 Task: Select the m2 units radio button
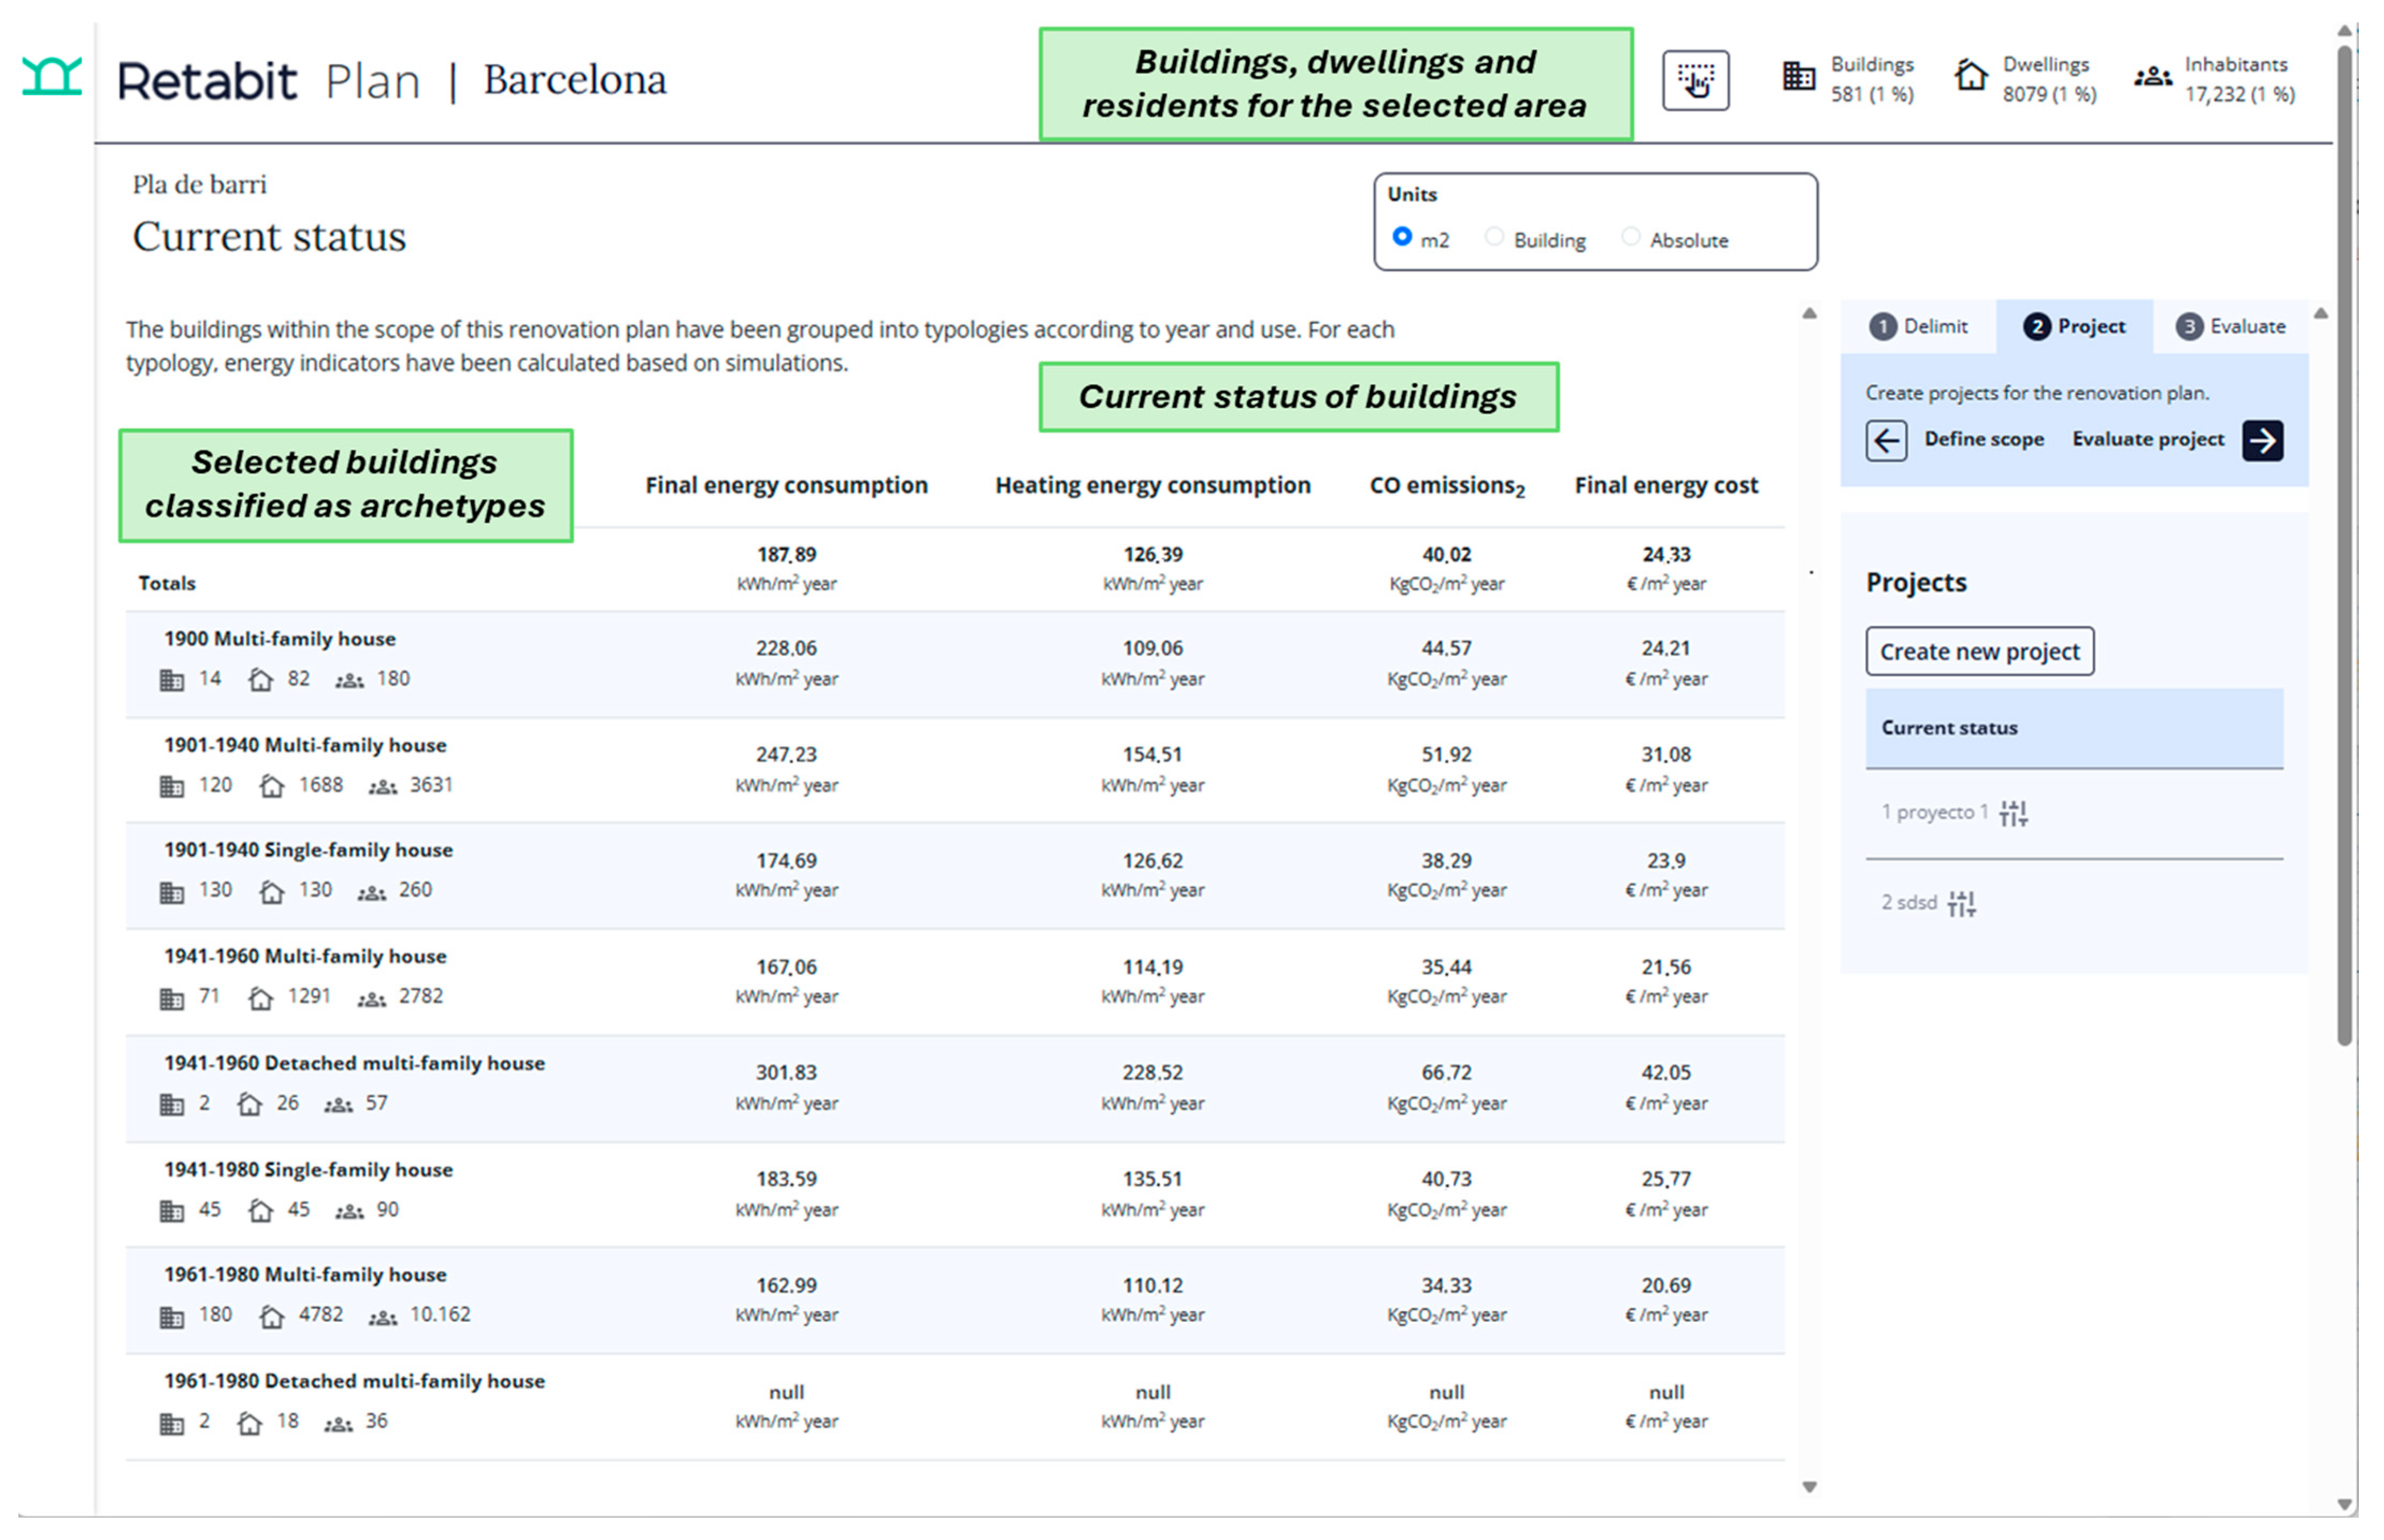point(1402,237)
